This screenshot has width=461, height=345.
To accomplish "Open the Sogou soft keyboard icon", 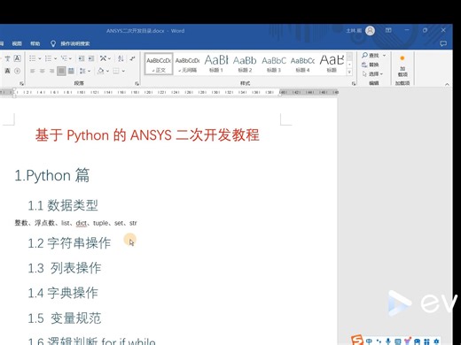I will point(398,341).
